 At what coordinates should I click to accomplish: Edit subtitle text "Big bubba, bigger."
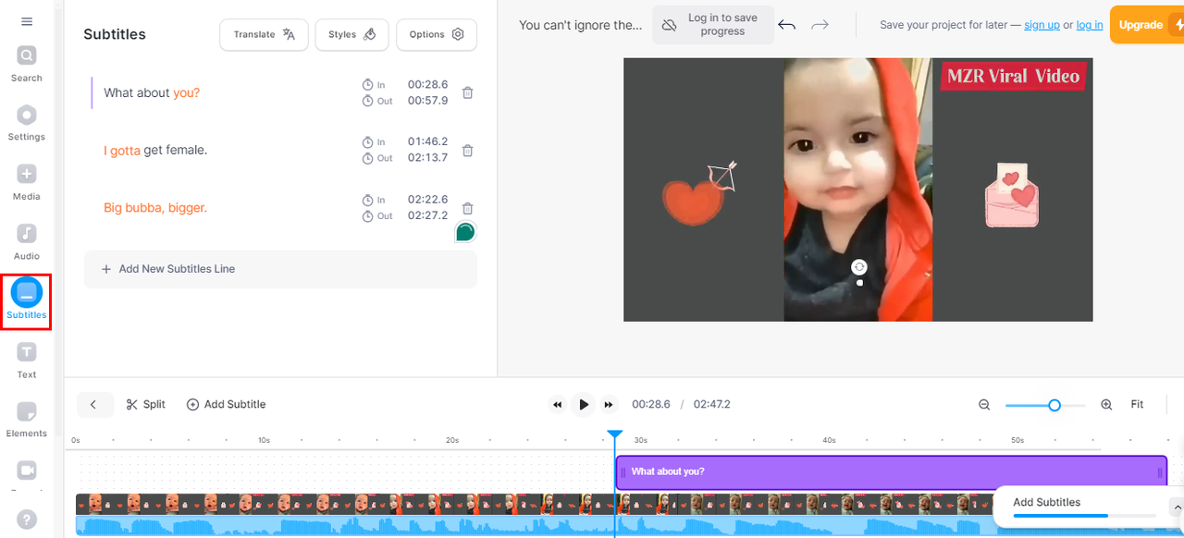click(155, 208)
